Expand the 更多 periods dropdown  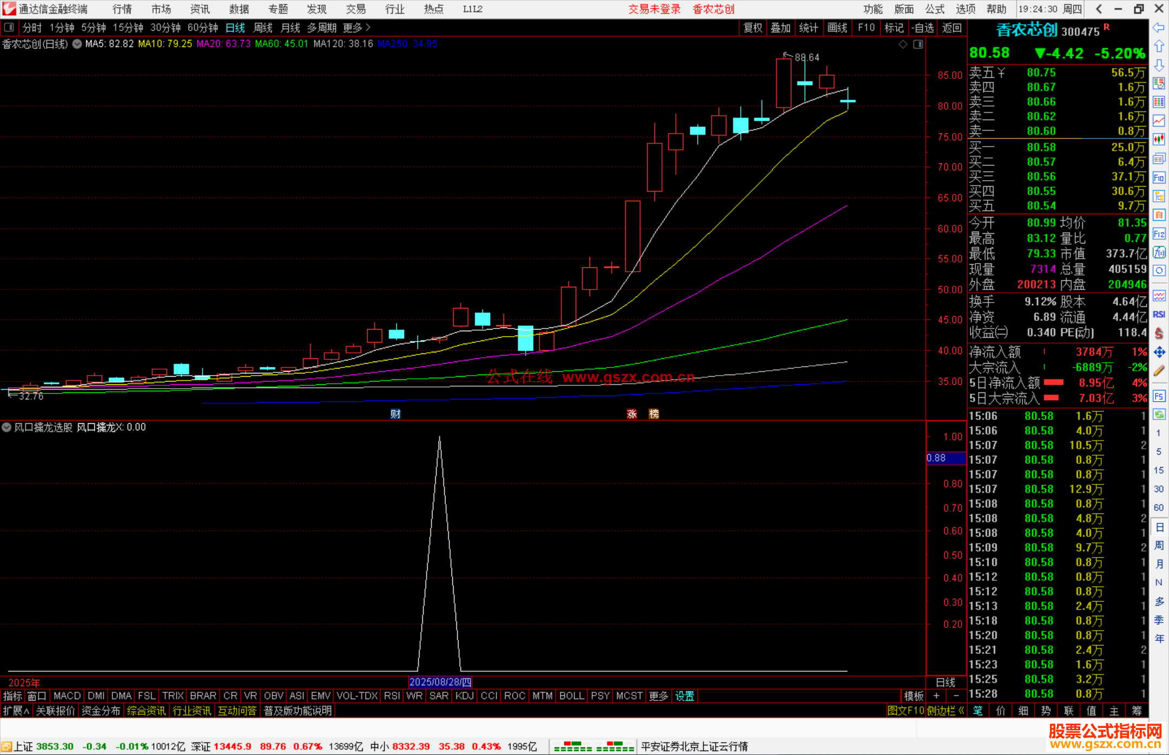357,28
